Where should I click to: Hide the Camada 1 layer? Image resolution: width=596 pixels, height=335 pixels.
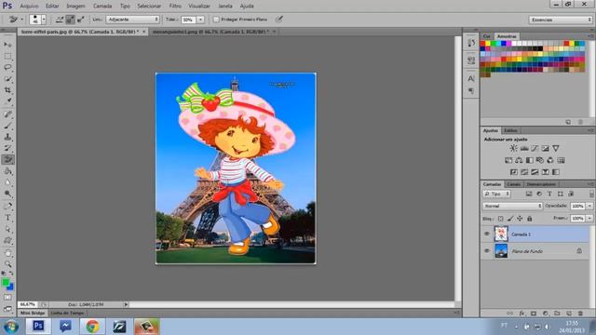coord(486,234)
